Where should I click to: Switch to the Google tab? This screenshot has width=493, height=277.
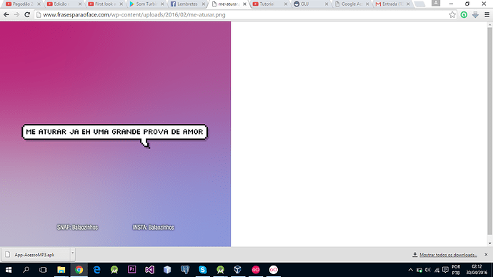[x=352, y=4]
